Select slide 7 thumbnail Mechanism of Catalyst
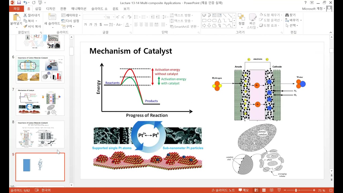The width and height of the screenshot is (343, 193). 40,102
